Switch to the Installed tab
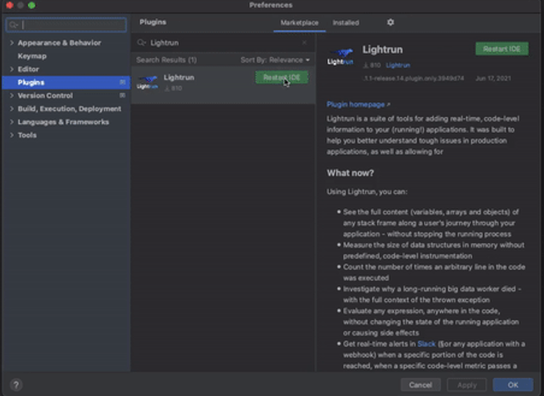The height and width of the screenshot is (396, 544). 346,23
